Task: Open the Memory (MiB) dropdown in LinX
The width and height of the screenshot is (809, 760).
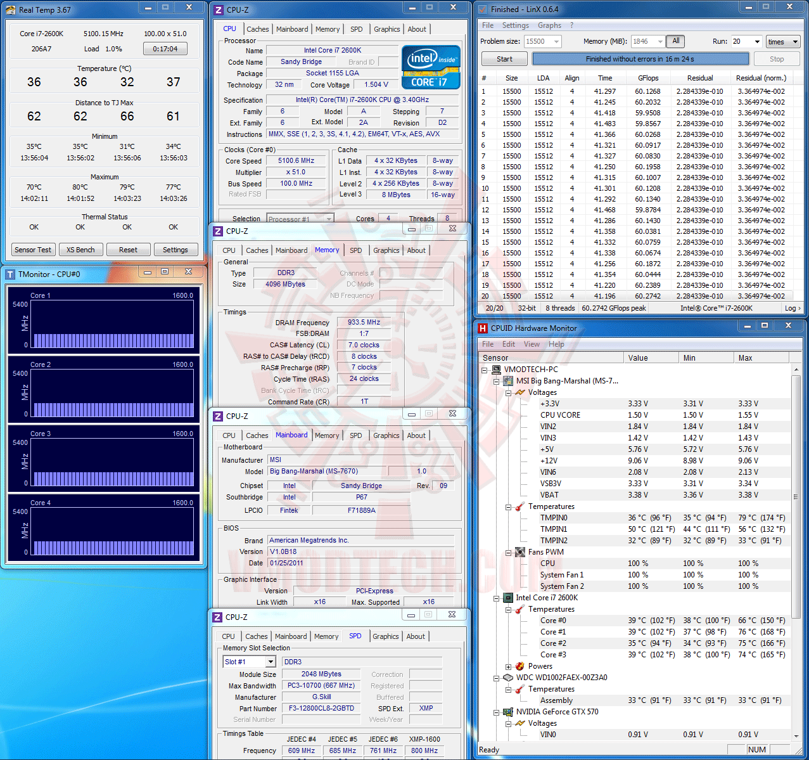Action: click(659, 41)
